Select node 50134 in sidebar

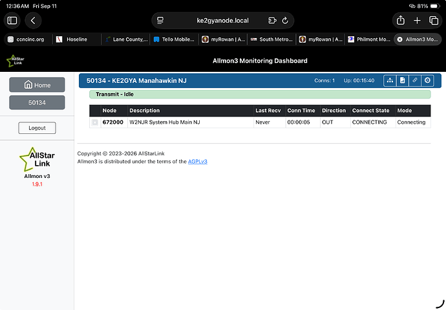[x=37, y=102]
